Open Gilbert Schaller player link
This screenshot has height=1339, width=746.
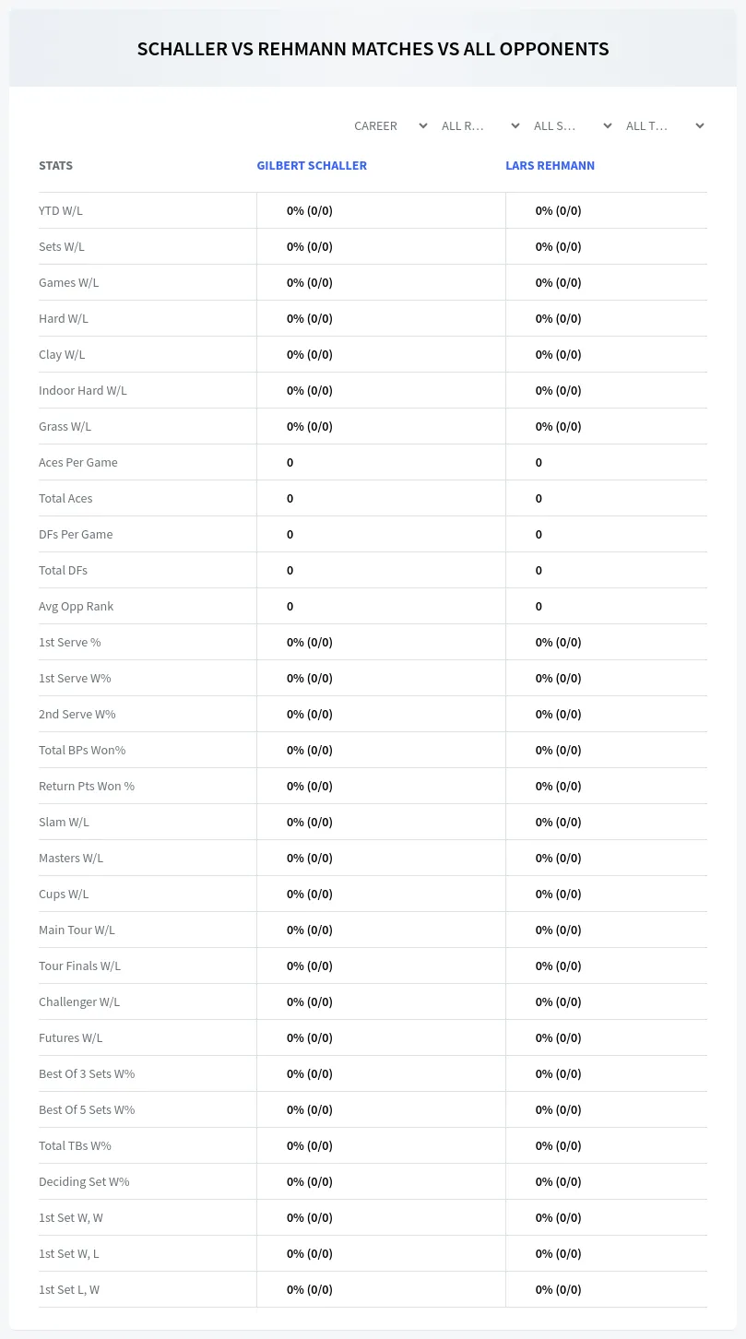312,166
